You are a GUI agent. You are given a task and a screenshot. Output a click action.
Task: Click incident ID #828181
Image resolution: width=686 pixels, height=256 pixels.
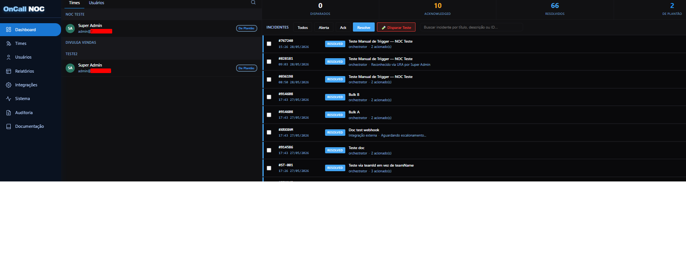point(286,59)
